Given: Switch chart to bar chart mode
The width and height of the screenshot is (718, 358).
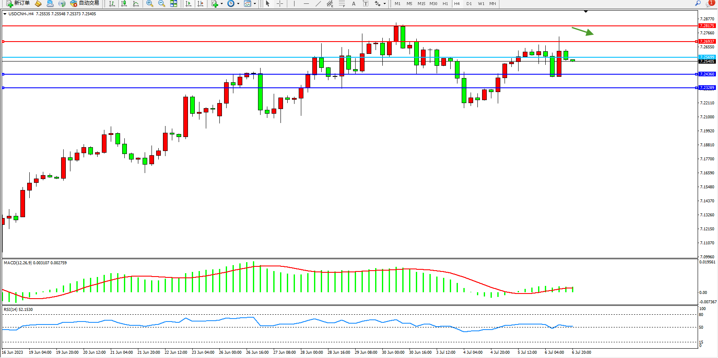Looking at the screenshot, I should [x=112, y=3].
